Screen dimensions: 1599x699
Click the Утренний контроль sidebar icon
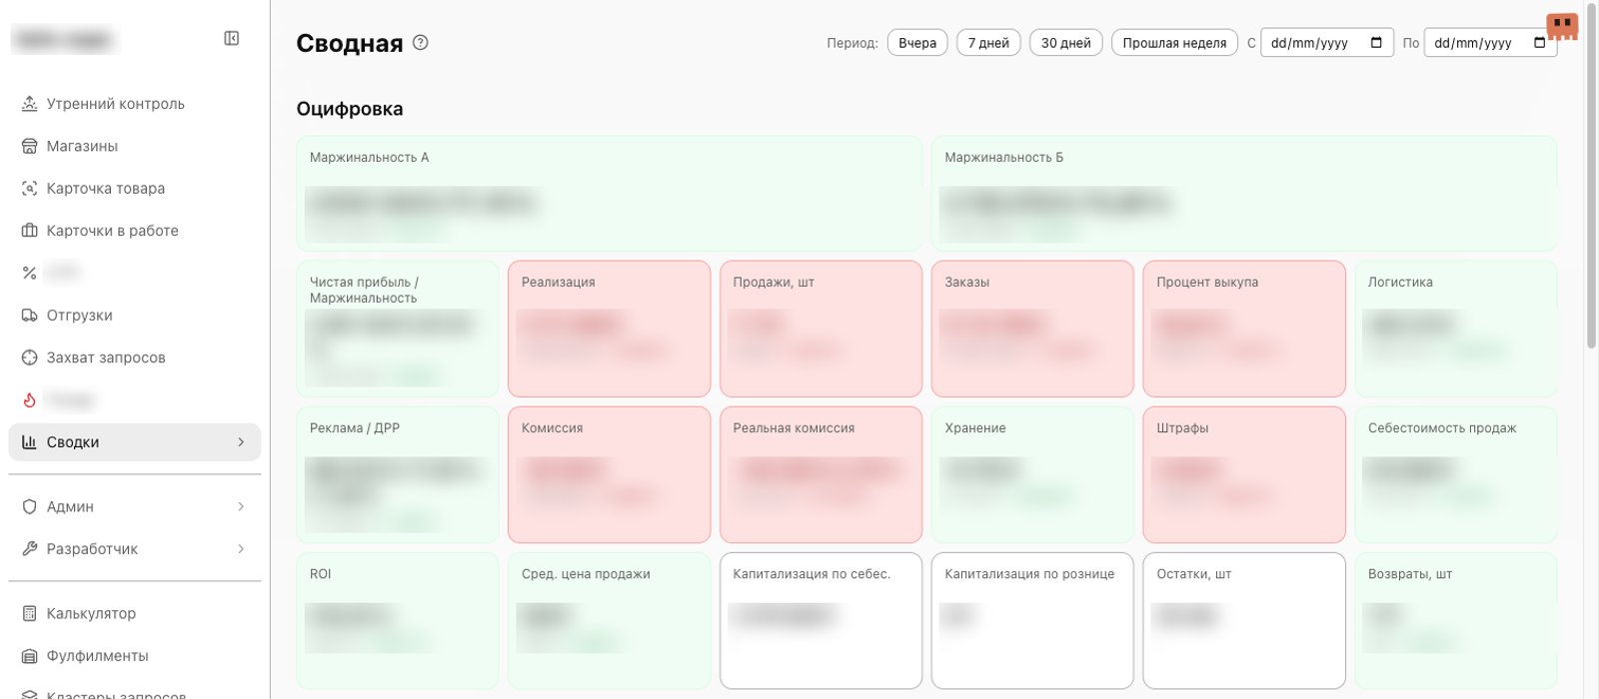point(30,104)
